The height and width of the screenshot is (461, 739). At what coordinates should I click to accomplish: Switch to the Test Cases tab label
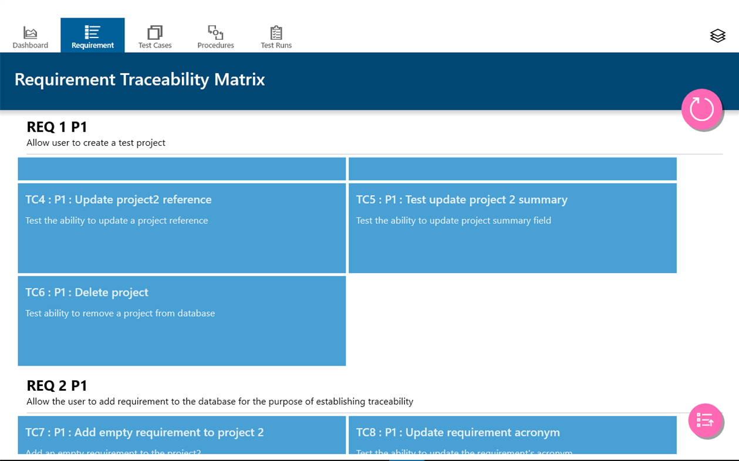(155, 45)
